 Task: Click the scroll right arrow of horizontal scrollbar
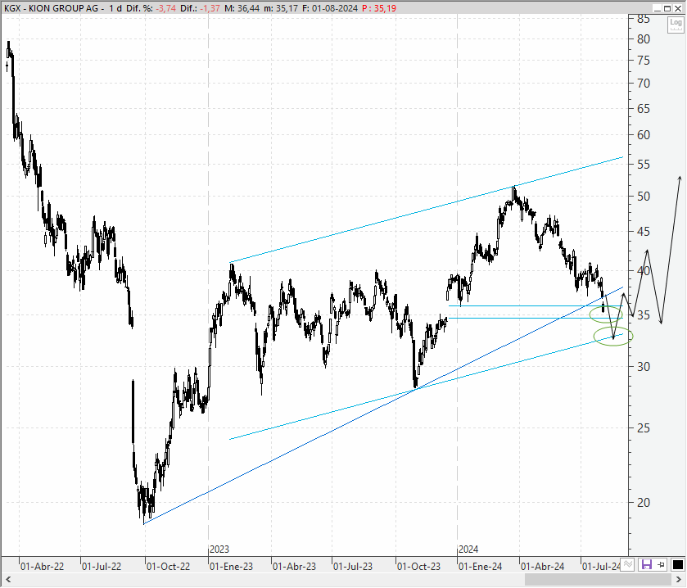tap(679, 580)
